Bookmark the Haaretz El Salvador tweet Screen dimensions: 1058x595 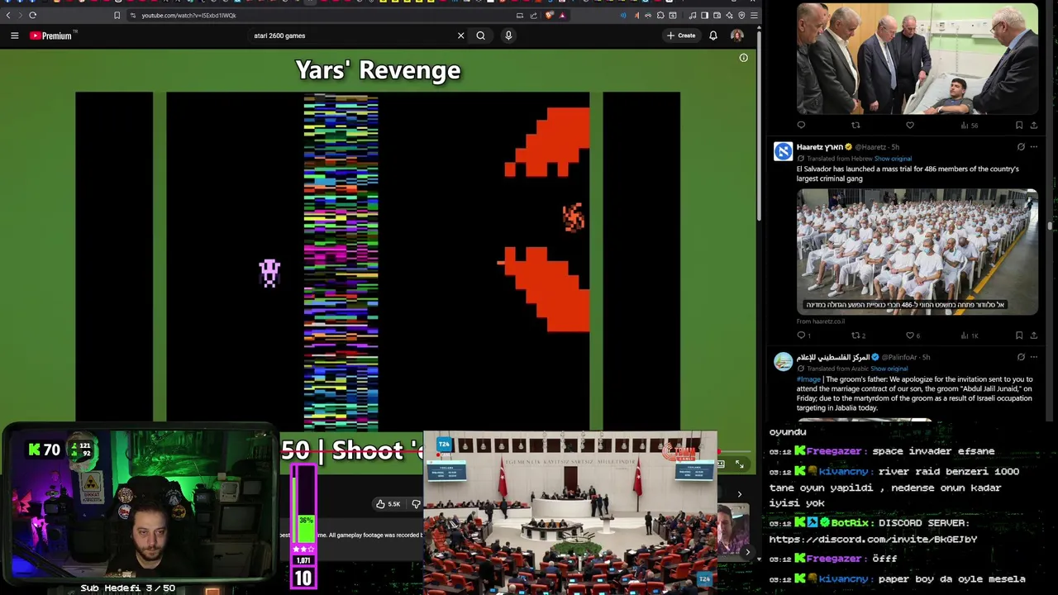click(x=1019, y=336)
